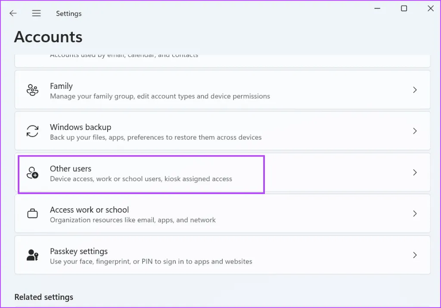Close the Settings window
441x308 pixels.
click(x=430, y=9)
